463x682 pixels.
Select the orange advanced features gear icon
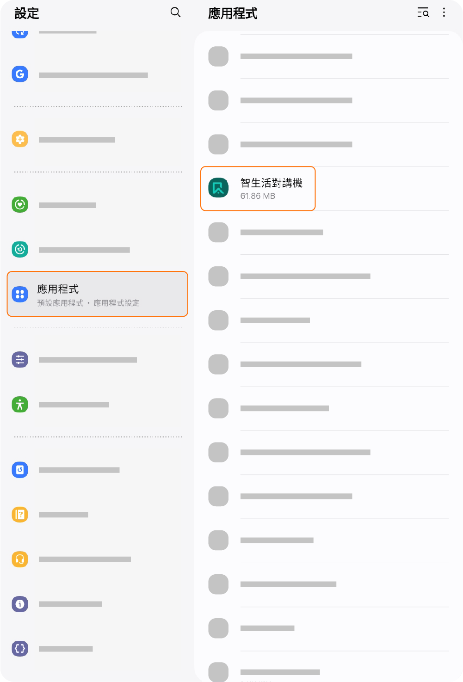tap(20, 139)
